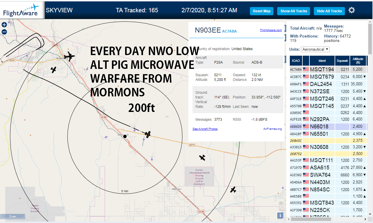Click the Reset Map button
This screenshot has width=373, height=223.
click(262, 11)
